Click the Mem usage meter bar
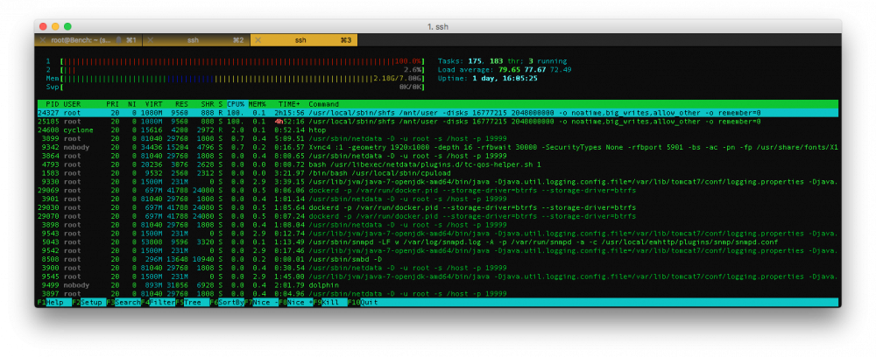876x357 pixels. click(243, 79)
